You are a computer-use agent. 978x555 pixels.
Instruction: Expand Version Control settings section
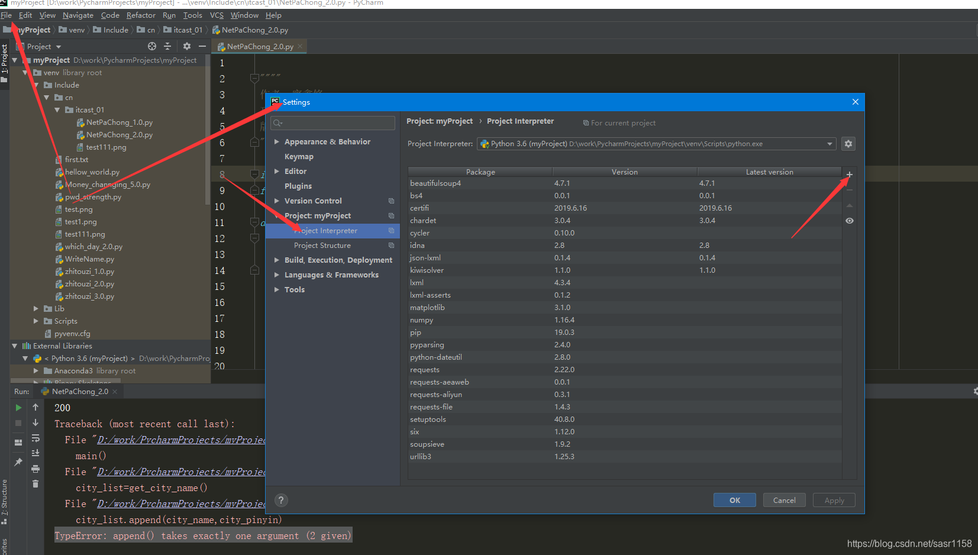(276, 201)
